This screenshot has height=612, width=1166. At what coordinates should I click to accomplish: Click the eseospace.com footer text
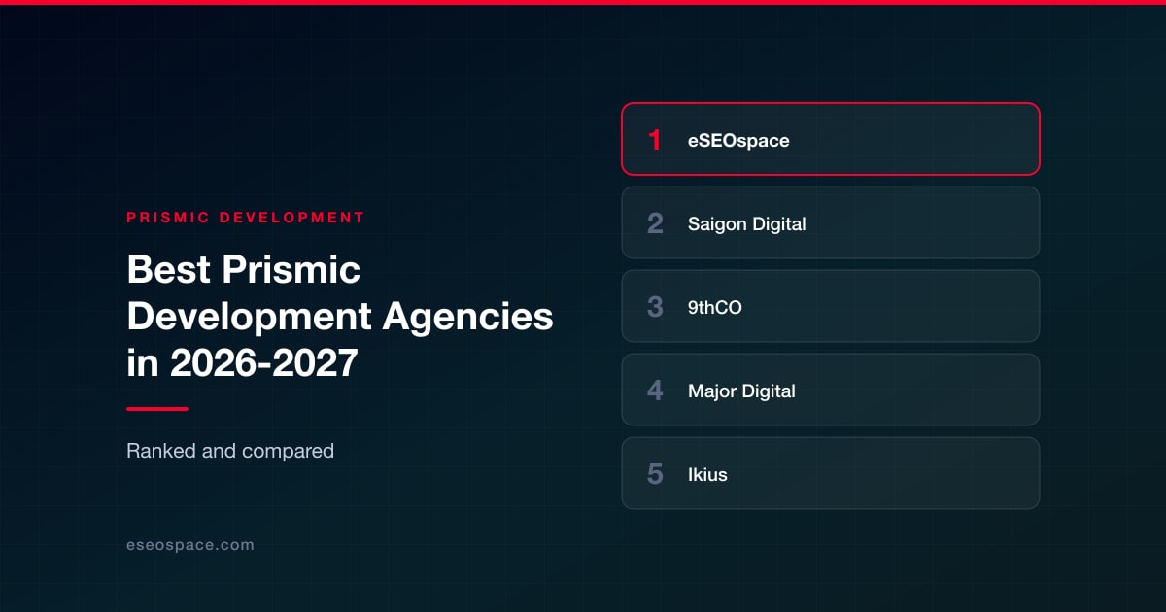[x=190, y=545]
